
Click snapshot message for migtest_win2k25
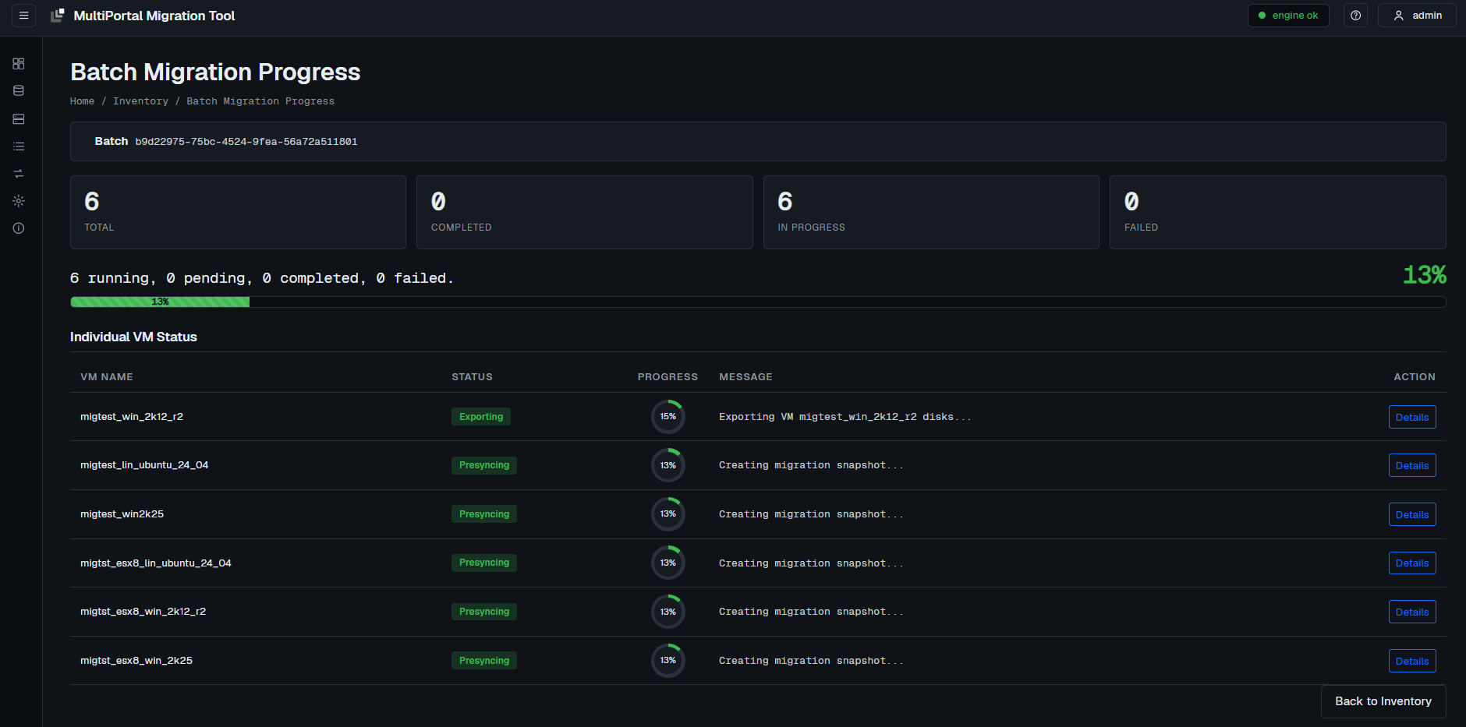[811, 514]
